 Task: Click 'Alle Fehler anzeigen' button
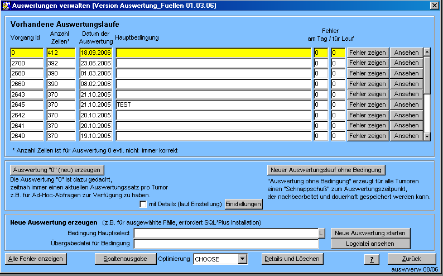pos(36,259)
